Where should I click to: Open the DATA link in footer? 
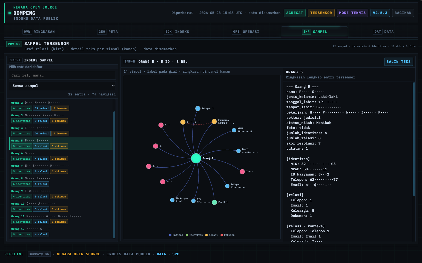[161, 254]
